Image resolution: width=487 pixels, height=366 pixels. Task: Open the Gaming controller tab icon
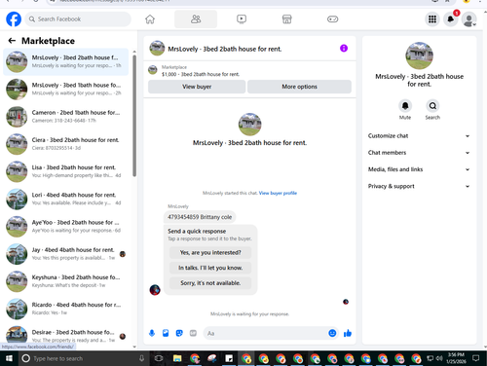pyautogui.click(x=332, y=19)
